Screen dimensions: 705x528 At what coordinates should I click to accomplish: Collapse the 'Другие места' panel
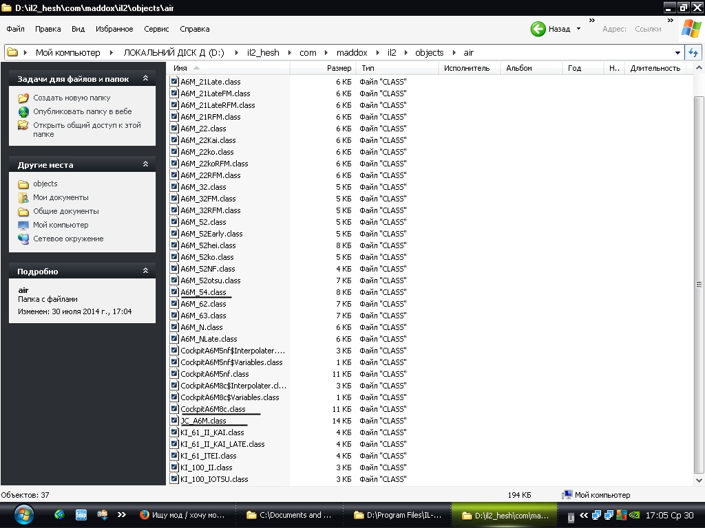(146, 164)
